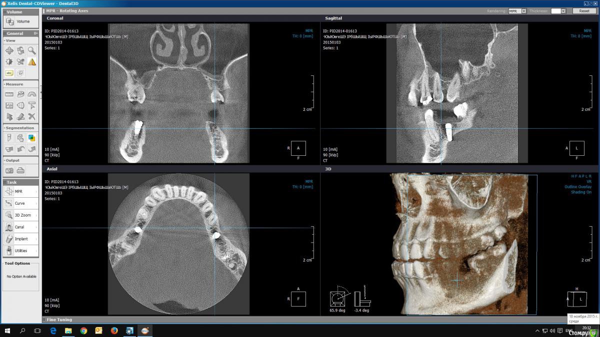The height and width of the screenshot is (337, 600).
Task: Open the Thickness dropdown
Action: 563,11
